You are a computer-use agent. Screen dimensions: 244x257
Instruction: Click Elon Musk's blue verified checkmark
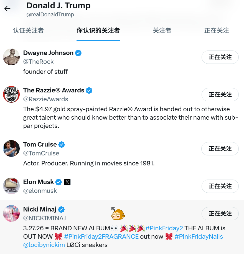coord(59,182)
